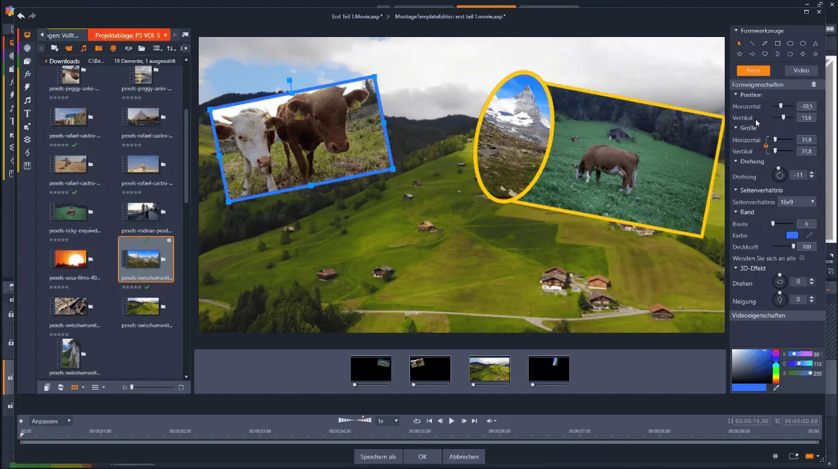Toggle loop playback button
Screen dimensions: 838x469
pos(417,421)
